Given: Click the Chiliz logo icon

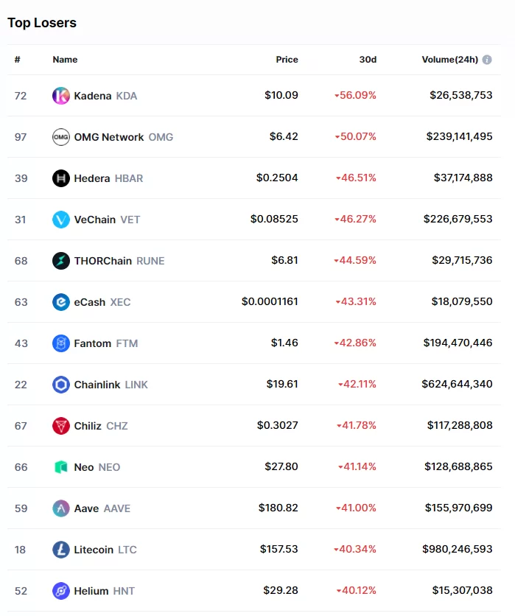Looking at the screenshot, I should coord(61,426).
